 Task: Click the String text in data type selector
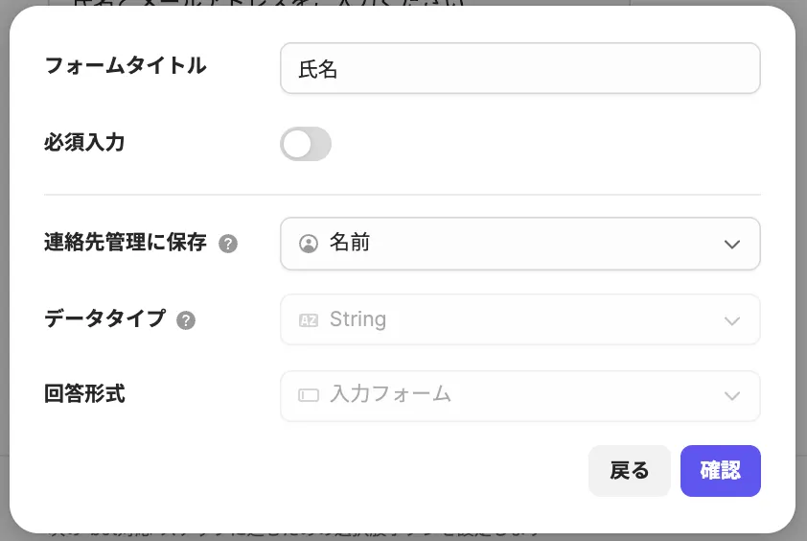click(357, 319)
